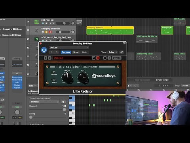Click the Soundtoys logo
Screen dimensions: 190x143
point(104,76)
